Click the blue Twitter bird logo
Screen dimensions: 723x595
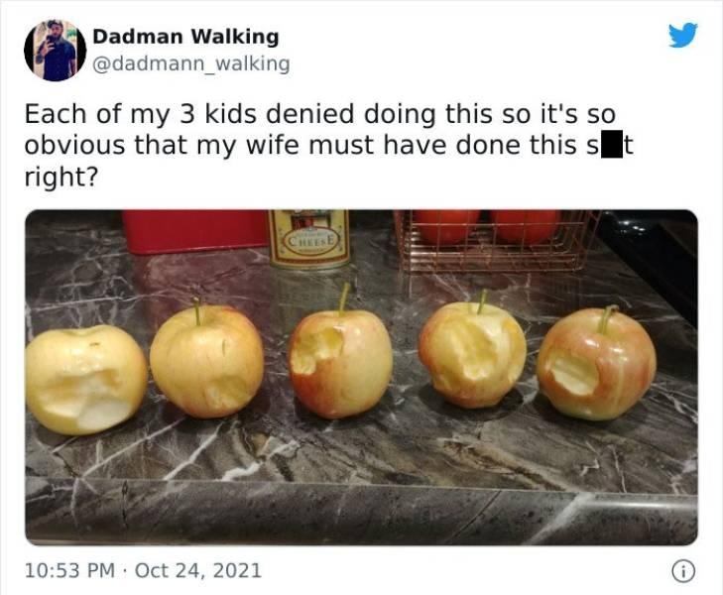point(683,35)
